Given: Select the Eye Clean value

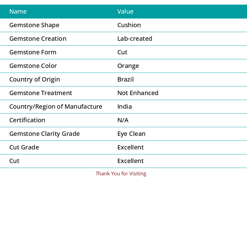Looking at the screenshot, I should (x=131, y=134).
